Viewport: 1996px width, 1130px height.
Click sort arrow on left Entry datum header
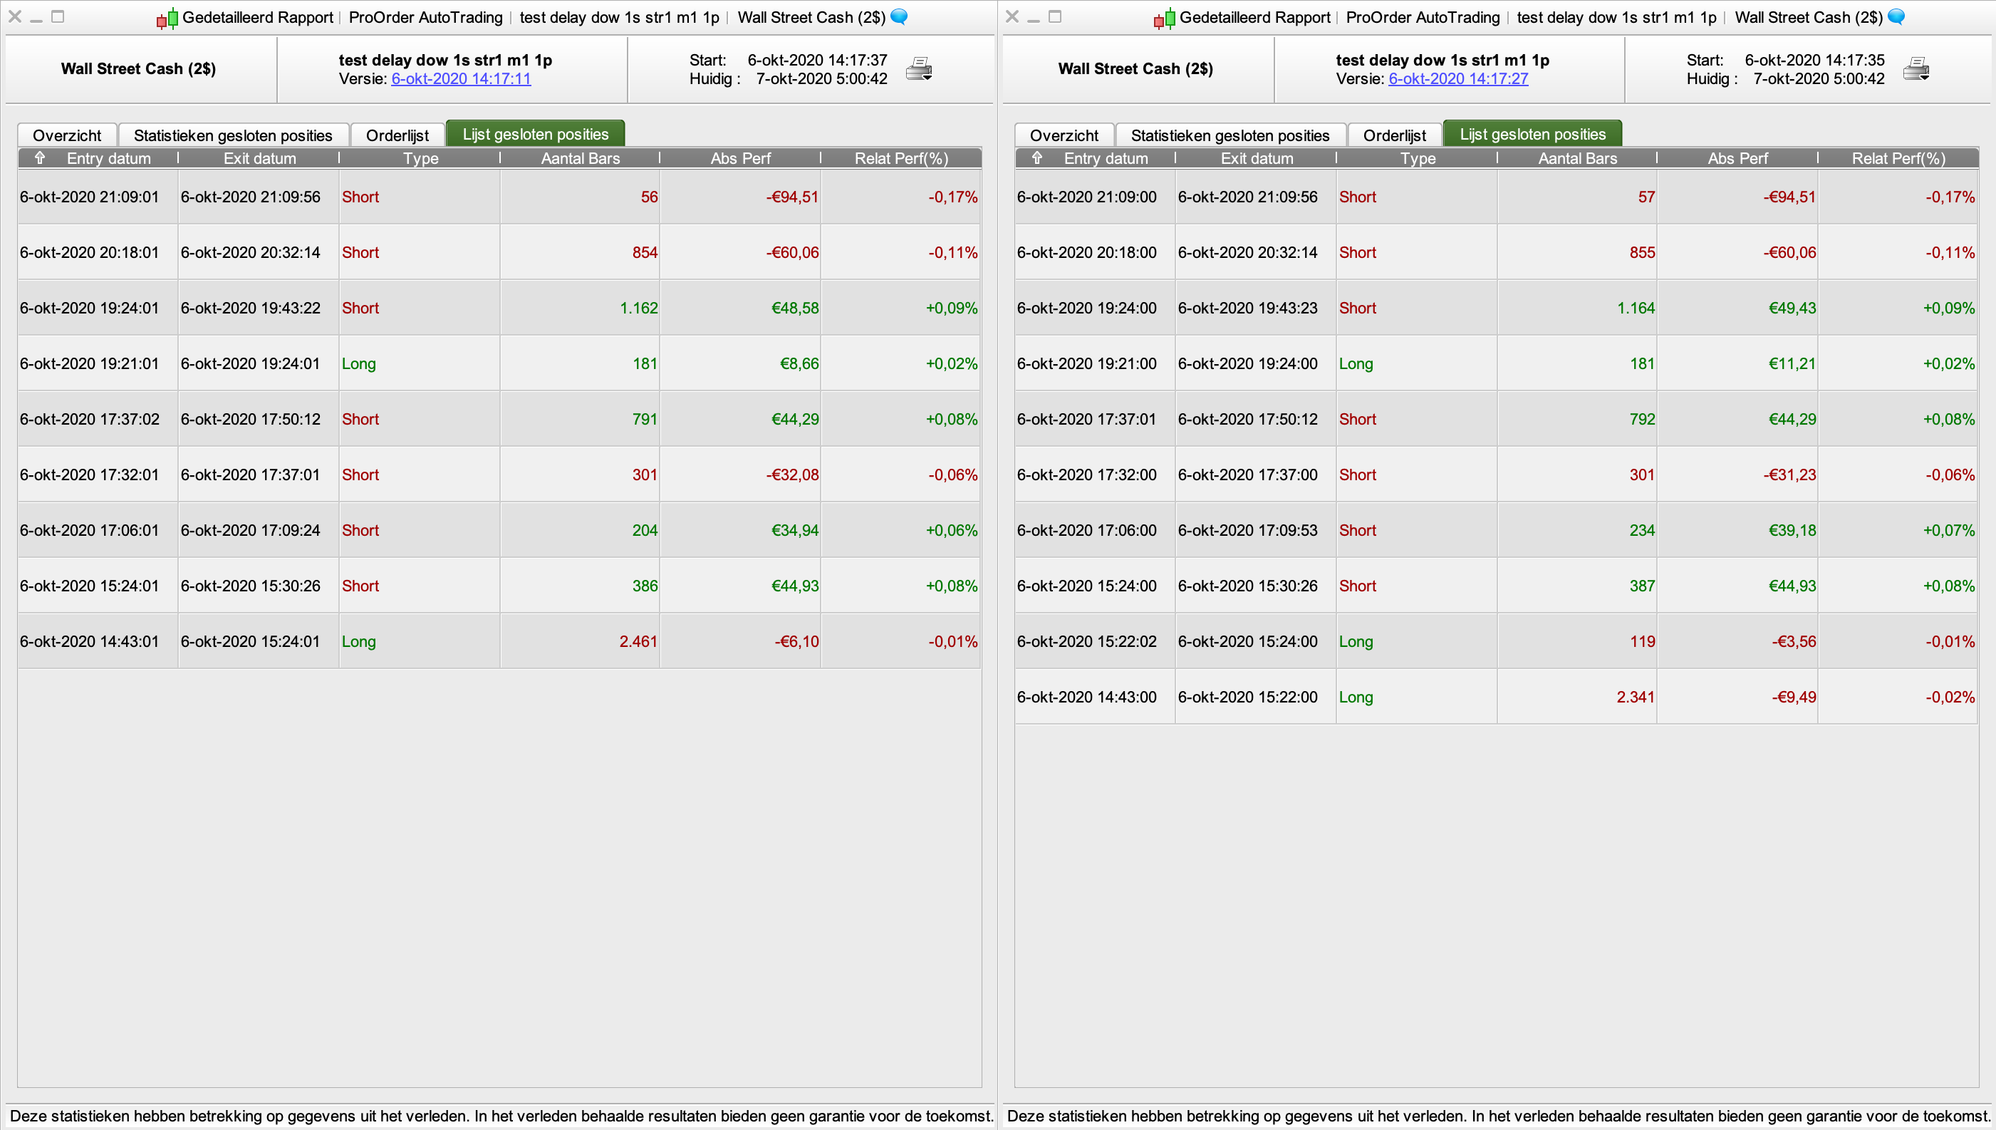tap(41, 158)
